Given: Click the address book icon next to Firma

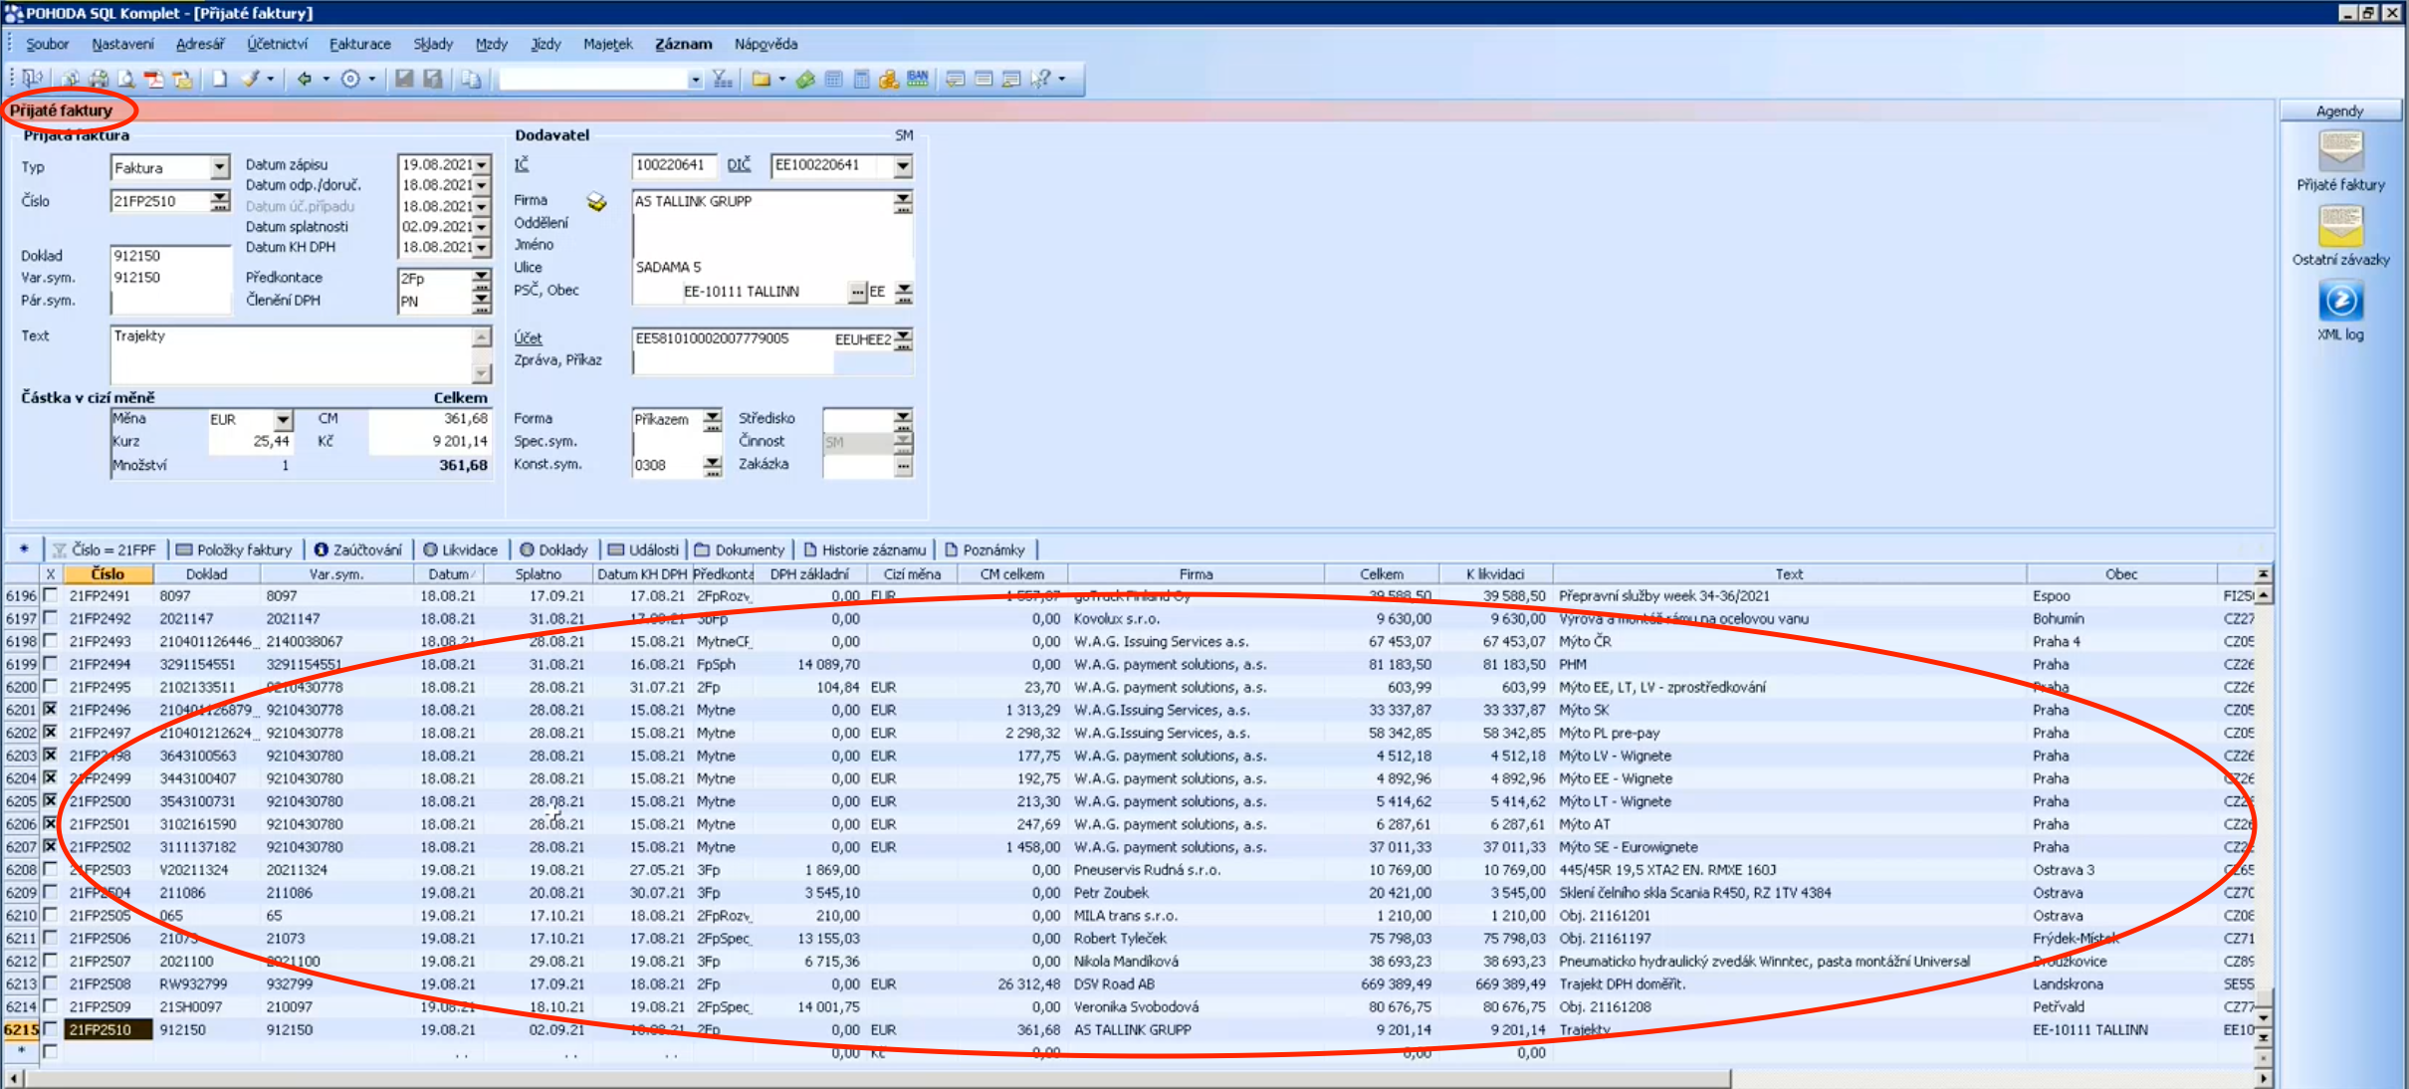Looking at the screenshot, I should (596, 202).
